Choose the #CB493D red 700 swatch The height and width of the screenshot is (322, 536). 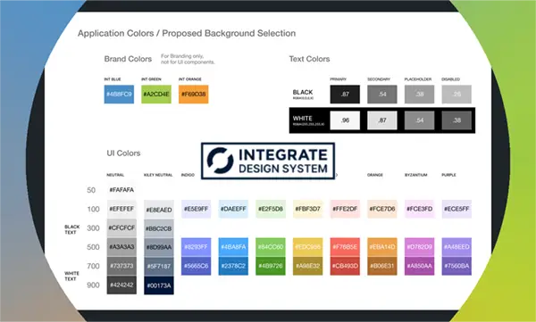pos(345,266)
